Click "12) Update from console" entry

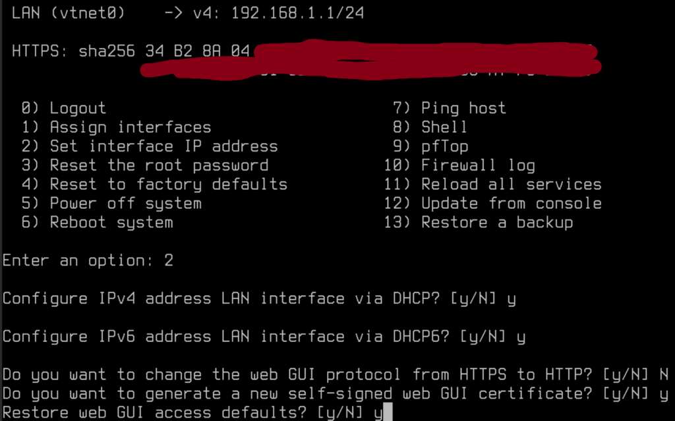[x=492, y=204]
